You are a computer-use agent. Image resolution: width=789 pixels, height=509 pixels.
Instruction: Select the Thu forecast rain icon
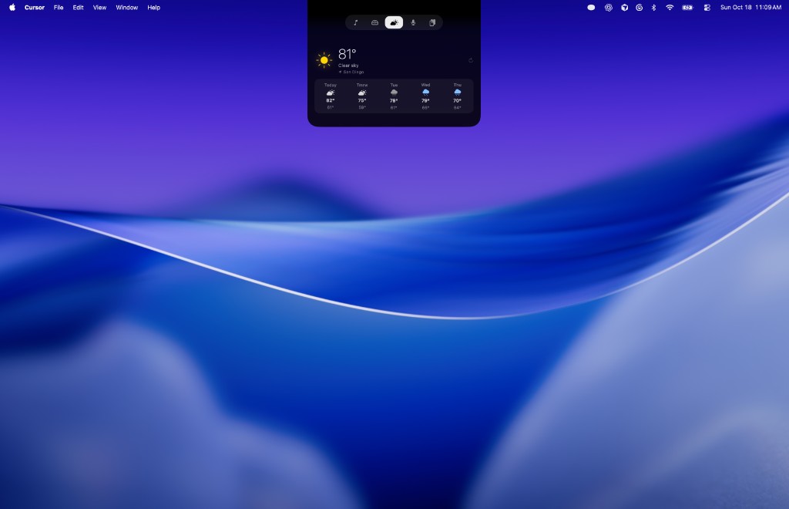(458, 93)
